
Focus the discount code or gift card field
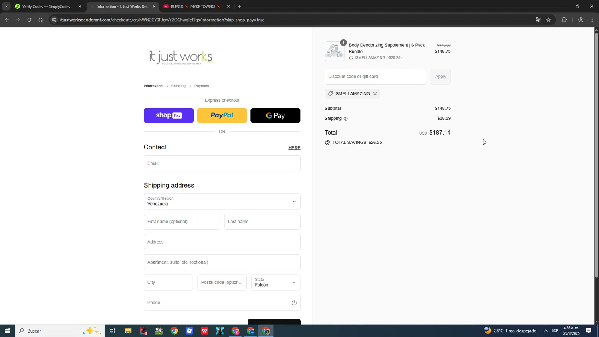[x=375, y=77]
